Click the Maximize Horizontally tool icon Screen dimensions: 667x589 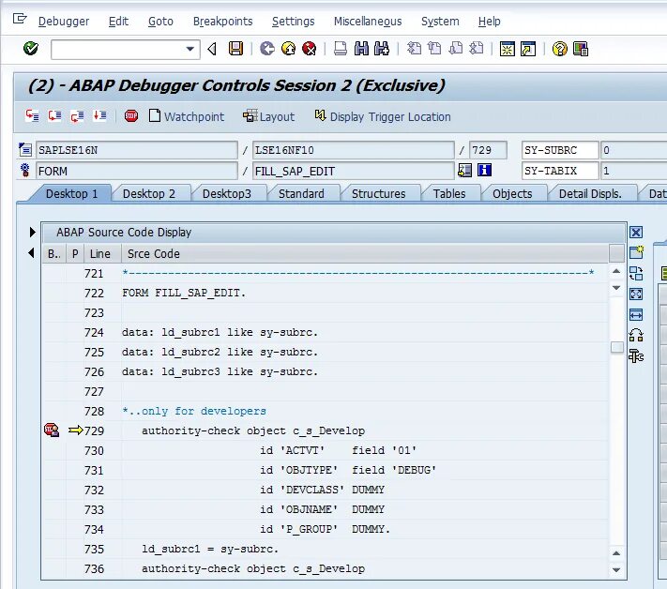point(636,315)
